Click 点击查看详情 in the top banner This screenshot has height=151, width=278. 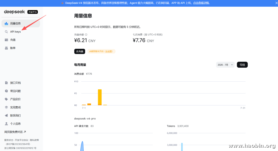[201, 3]
